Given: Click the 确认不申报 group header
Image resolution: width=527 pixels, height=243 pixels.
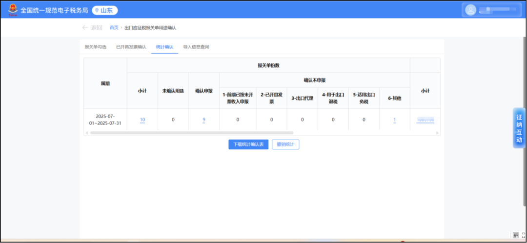Looking at the screenshot, I should pyautogui.click(x=315, y=81).
